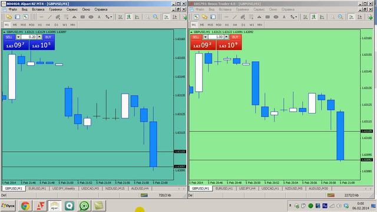Viewport: 377px width, 212px height.
Task: Open the green @ mail icon in taskbar
Action: (84, 206)
